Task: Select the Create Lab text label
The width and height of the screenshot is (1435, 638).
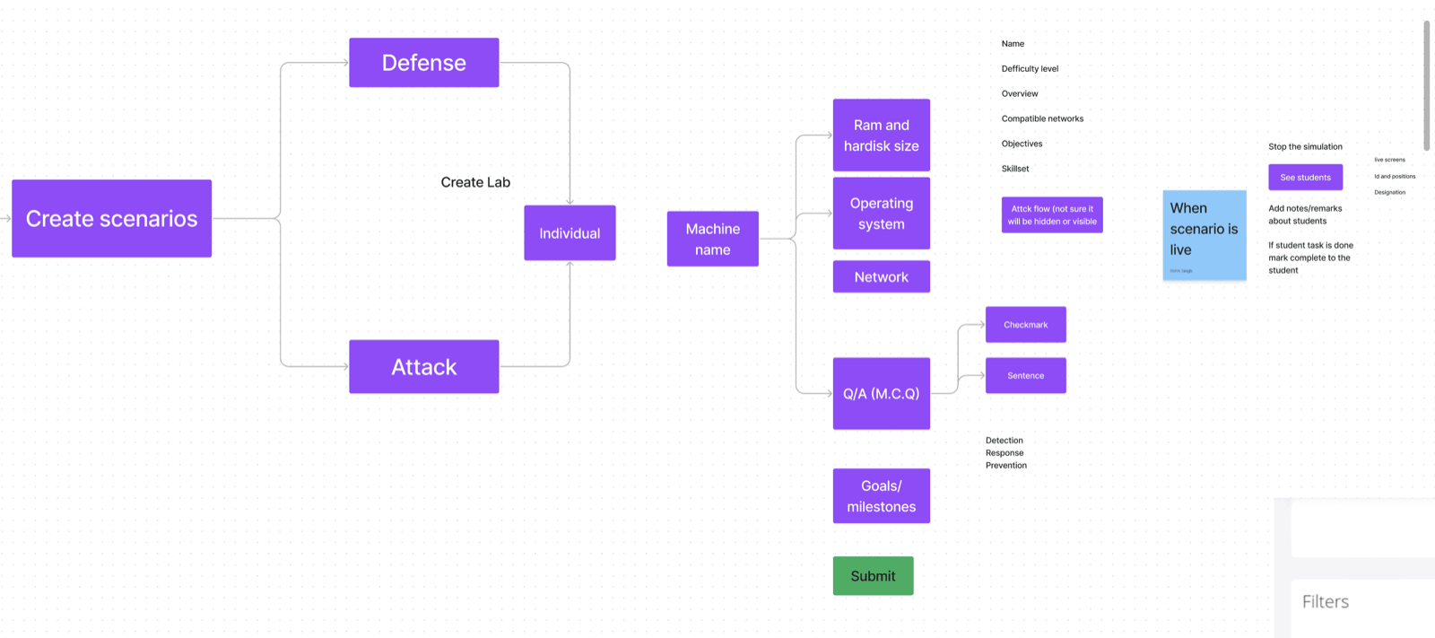Action: [x=475, y=182]
